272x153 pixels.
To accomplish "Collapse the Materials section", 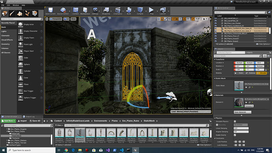I will (x=214, y=95).
